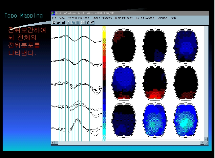The image size is (215, 158).
Task: Select bottom-middle blue-cyan topo map
Action: (x=155, y=120)
